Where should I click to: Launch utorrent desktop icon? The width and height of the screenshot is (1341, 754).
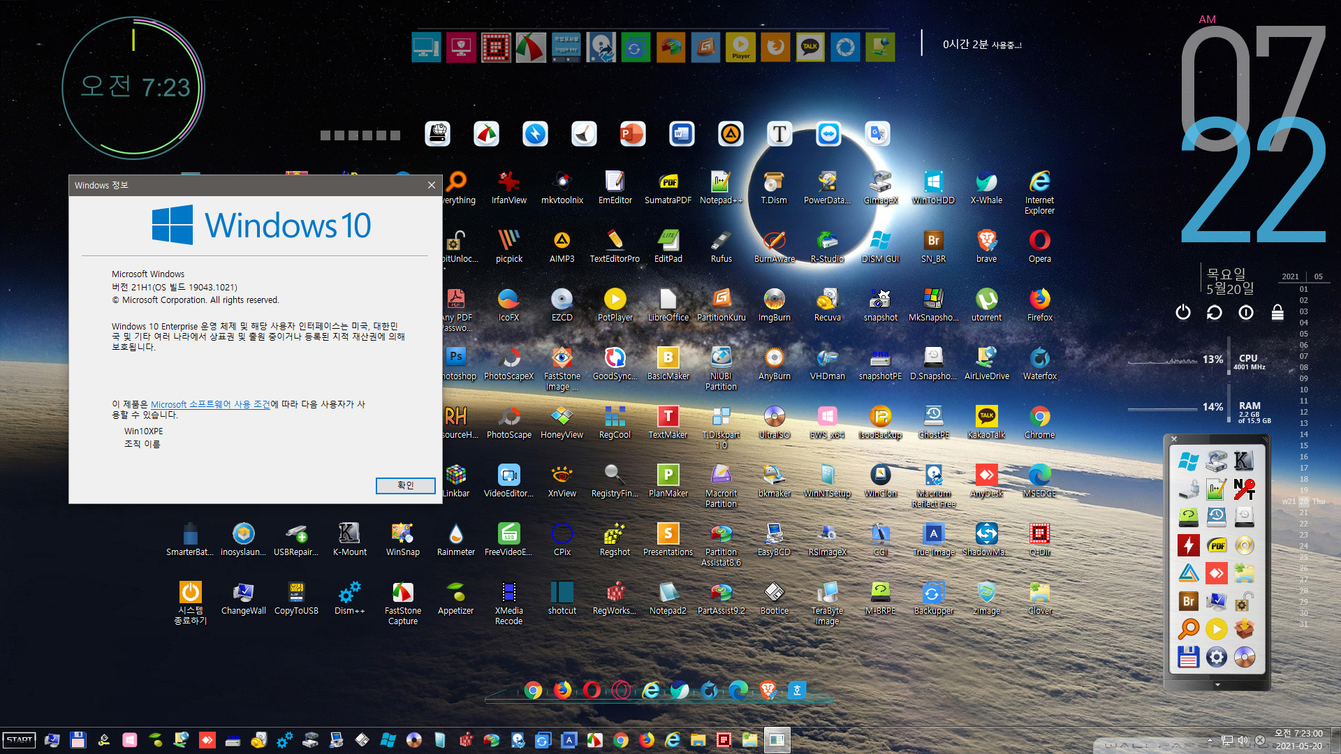click(986, 305)
